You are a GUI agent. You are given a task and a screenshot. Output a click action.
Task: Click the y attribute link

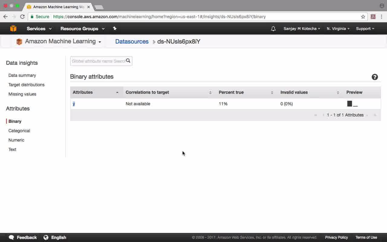pyautogui.click(x=74, y=104)
